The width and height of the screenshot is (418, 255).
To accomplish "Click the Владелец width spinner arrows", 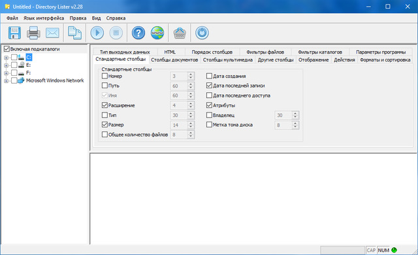I will pos(295,115).
